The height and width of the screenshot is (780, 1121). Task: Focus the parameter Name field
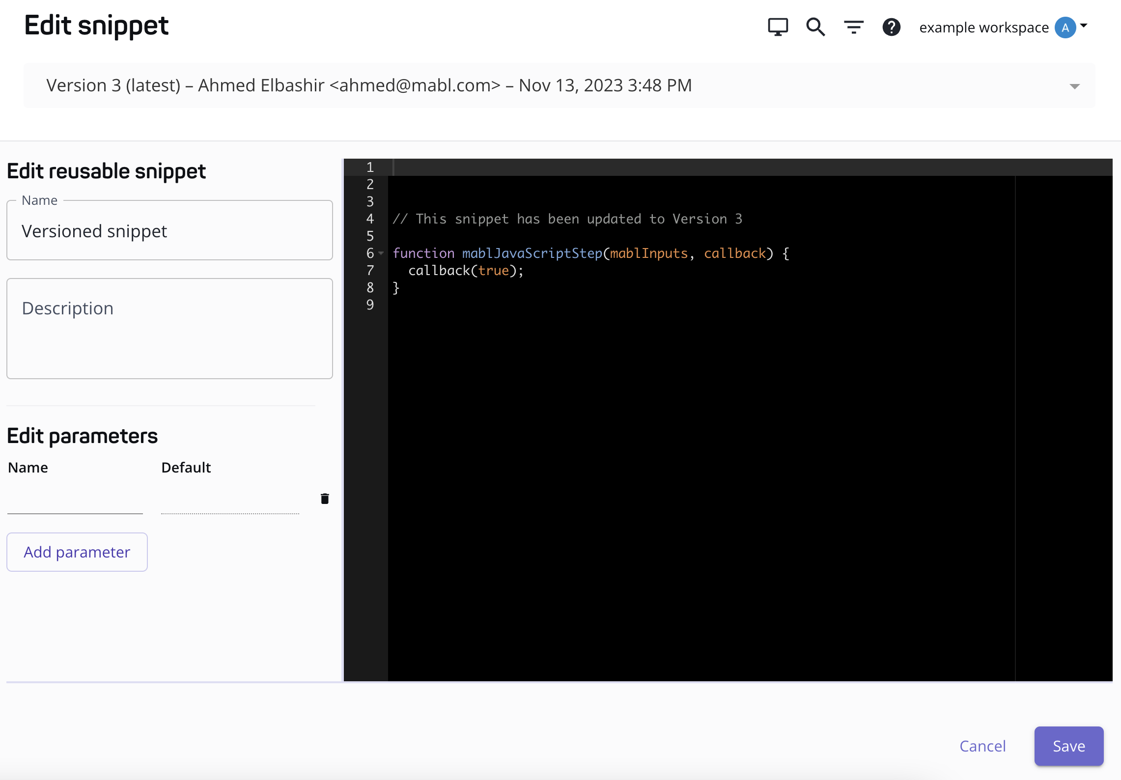75,502
